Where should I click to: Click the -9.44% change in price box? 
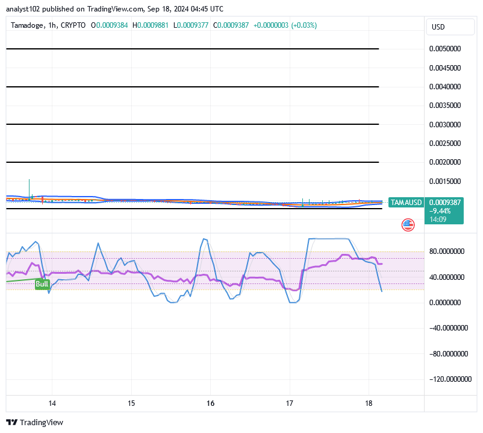(440, 211)
